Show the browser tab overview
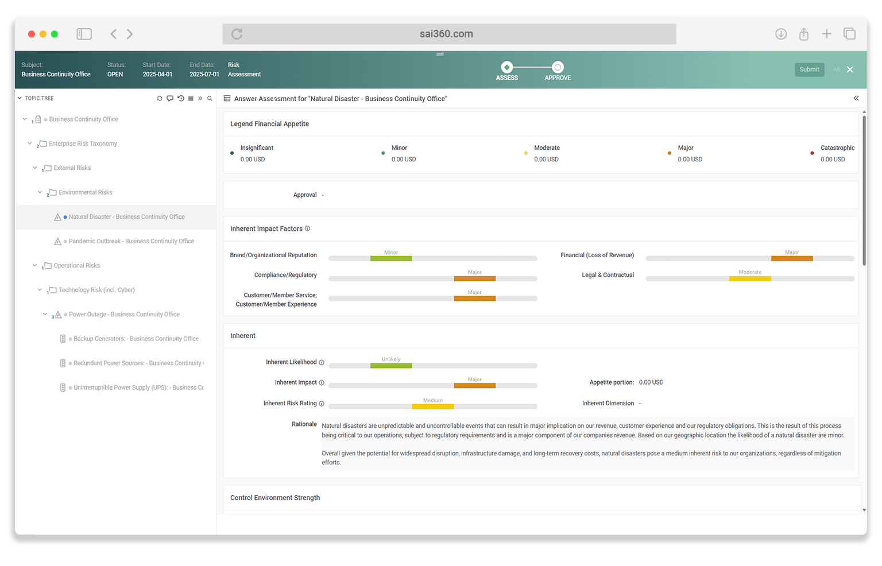The image size is (882, 566). pos(850,34)
